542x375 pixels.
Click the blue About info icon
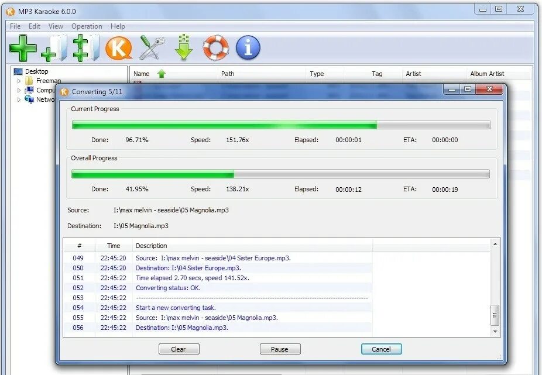point(248,47)
